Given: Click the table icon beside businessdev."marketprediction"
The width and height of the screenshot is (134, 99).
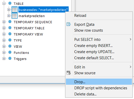Looking at the screenshot, I should coord(15,9).
